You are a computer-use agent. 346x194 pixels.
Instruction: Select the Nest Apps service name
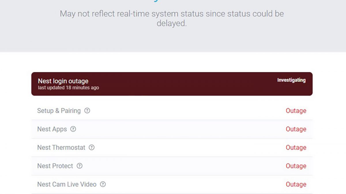point(52,129)
